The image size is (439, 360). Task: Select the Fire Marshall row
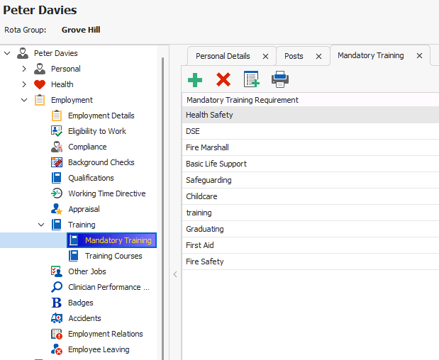(x=310, y=147)
